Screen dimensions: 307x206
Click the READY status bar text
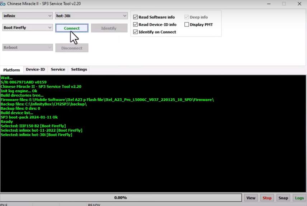(x=94, y=205)
